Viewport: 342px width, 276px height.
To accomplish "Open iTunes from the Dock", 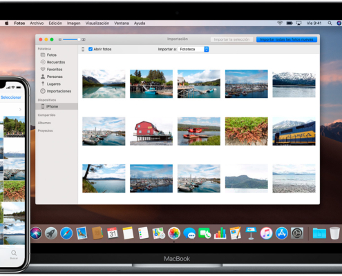I will (x=266, y=233).
